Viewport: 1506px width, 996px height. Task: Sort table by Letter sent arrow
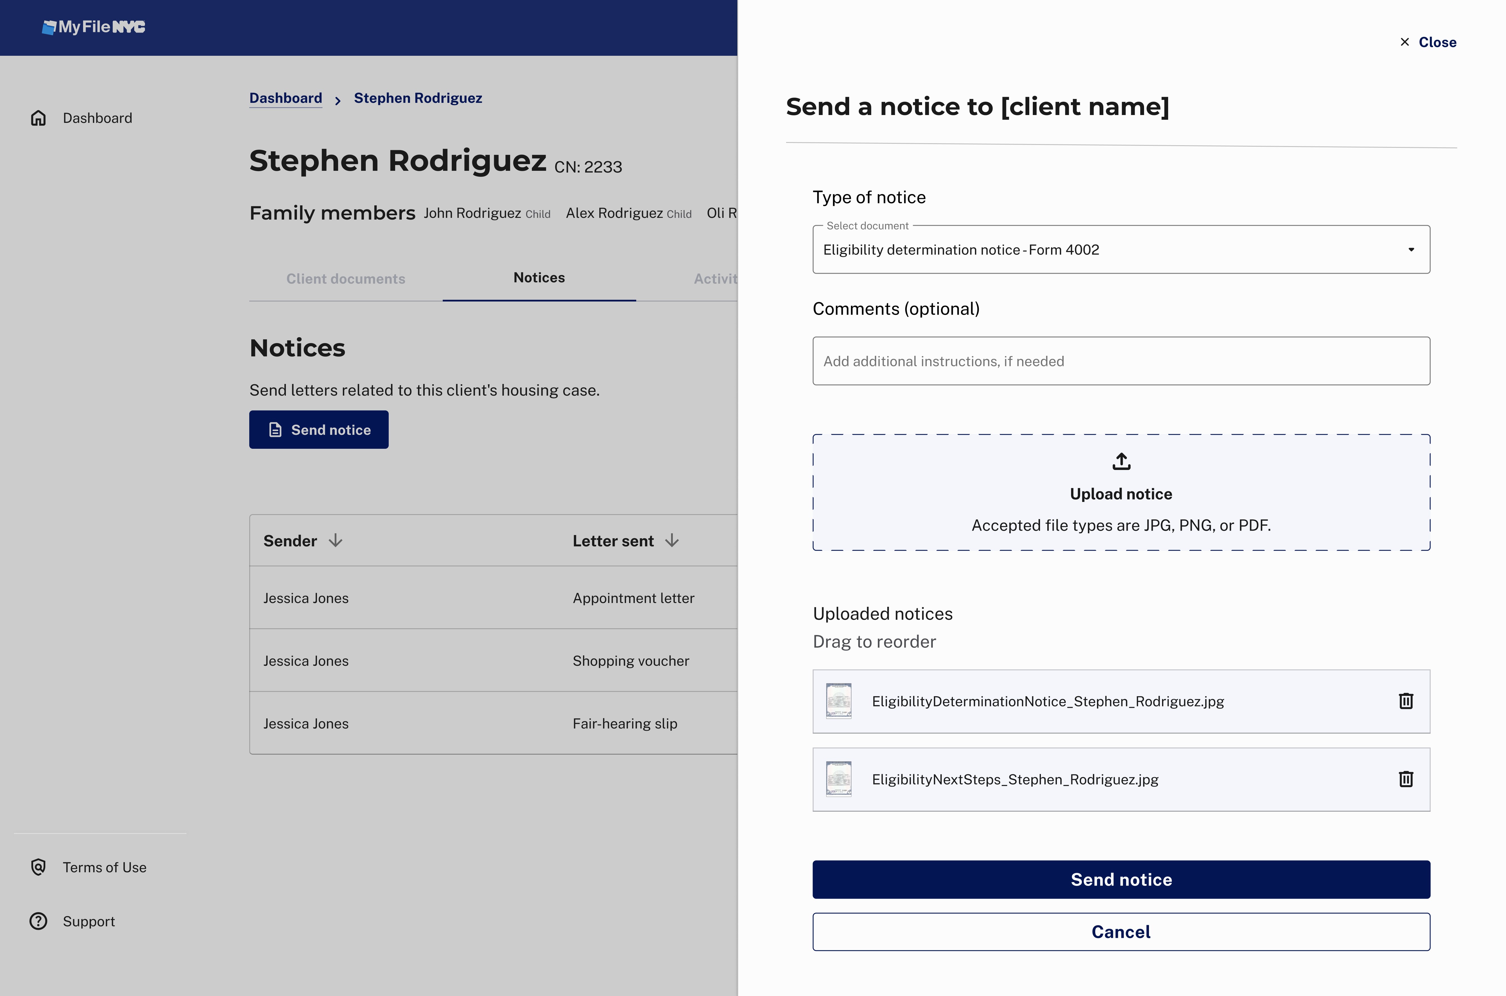click(x=672, y=541)
